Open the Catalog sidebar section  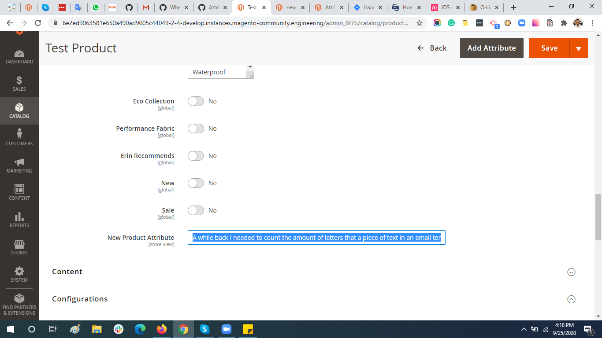pyautogui.click(x=19, y=111)
